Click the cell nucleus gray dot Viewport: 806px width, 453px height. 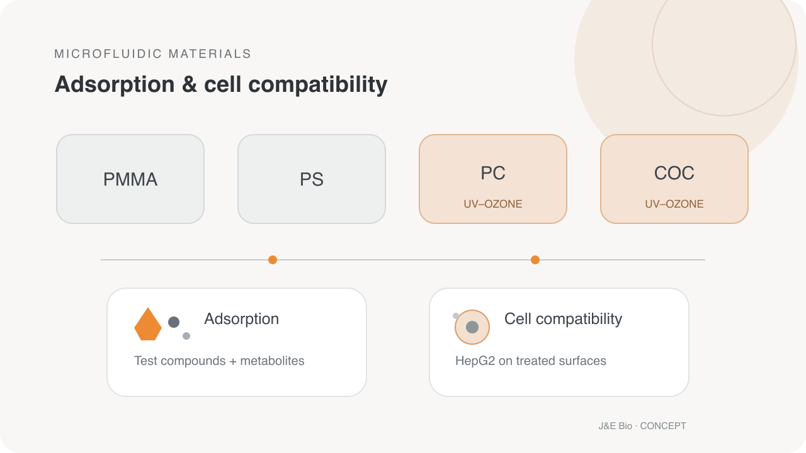pyautogui.click(x=472, y=327)
